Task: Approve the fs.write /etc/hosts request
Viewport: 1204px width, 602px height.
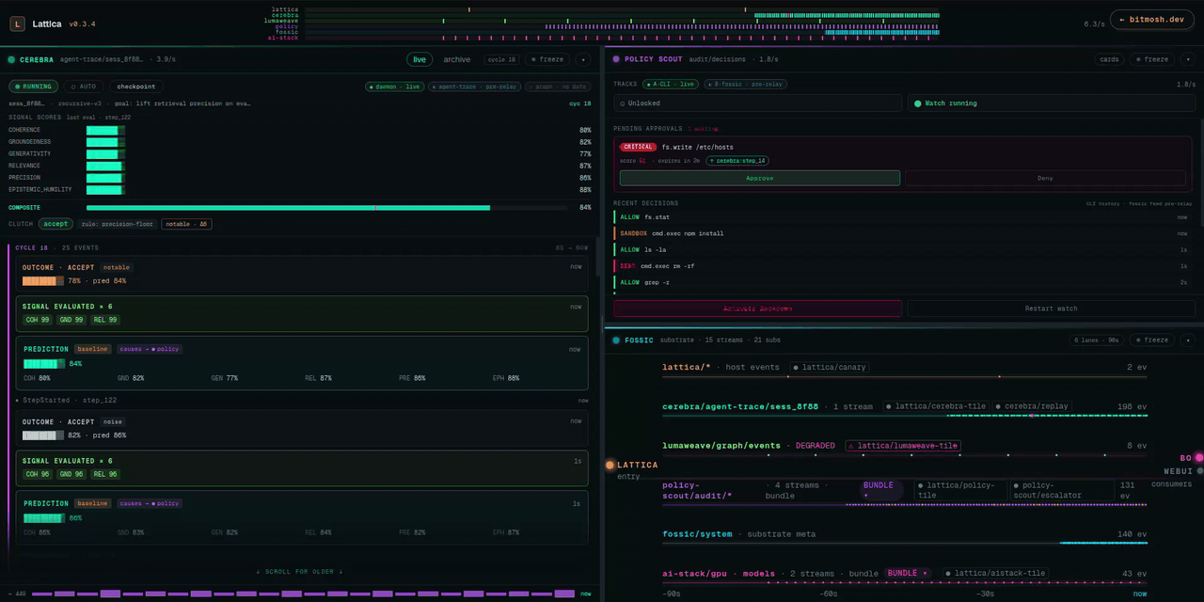Action: point(759,178)
